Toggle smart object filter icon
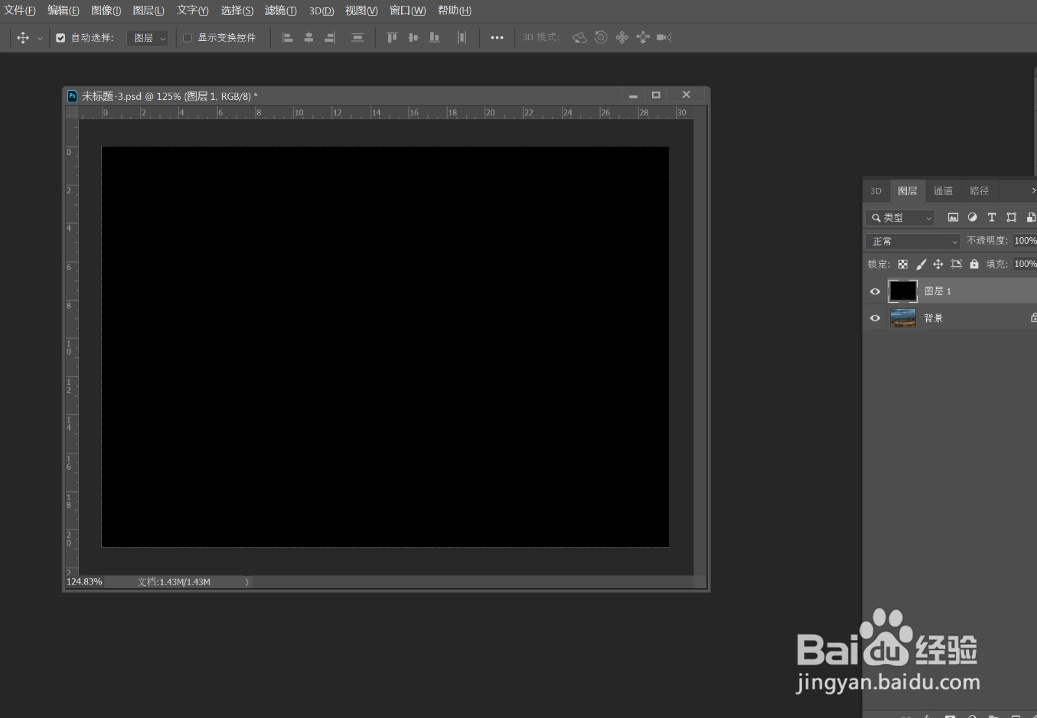Viewport: 1037px width, 718px height. point(1031,218)
